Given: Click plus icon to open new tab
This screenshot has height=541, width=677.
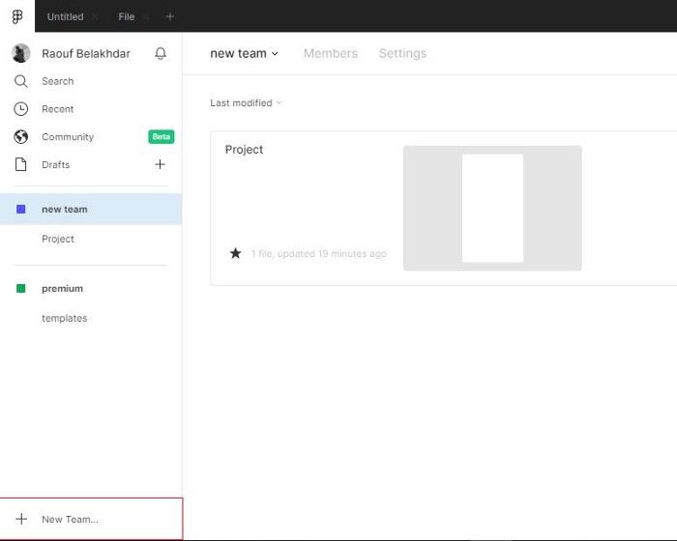Looking at the screenshot, I should 169,16.
